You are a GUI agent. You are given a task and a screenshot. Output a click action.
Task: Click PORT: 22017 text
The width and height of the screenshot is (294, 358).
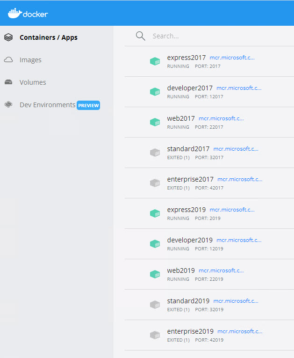point(209,127)
